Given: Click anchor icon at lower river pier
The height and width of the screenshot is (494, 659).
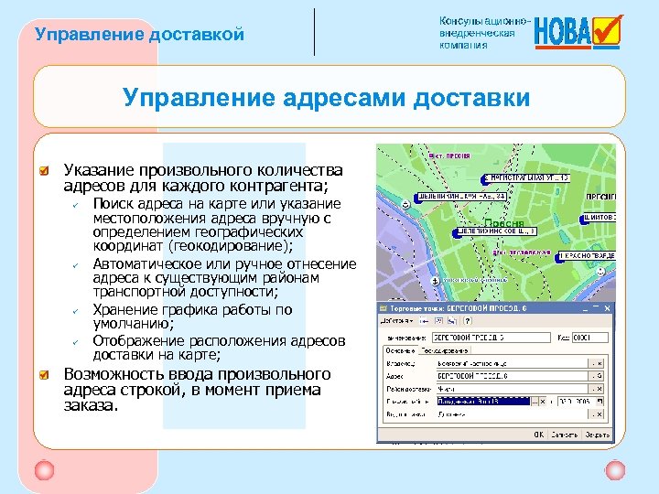Looking at the screenshot, I should [436, 281].
